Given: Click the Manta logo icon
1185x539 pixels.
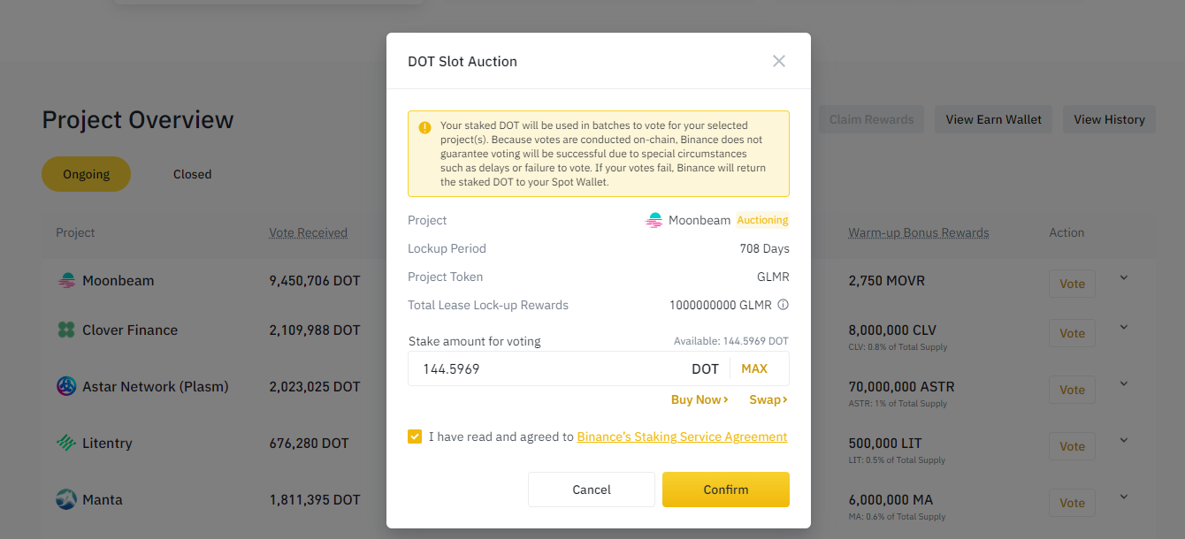Looking at the screenshot, I should pyautogui.click(x=66, y=499).
